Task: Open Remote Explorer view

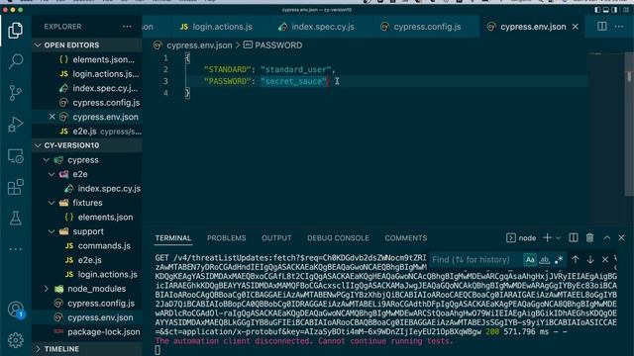Action: coord(16,156)
